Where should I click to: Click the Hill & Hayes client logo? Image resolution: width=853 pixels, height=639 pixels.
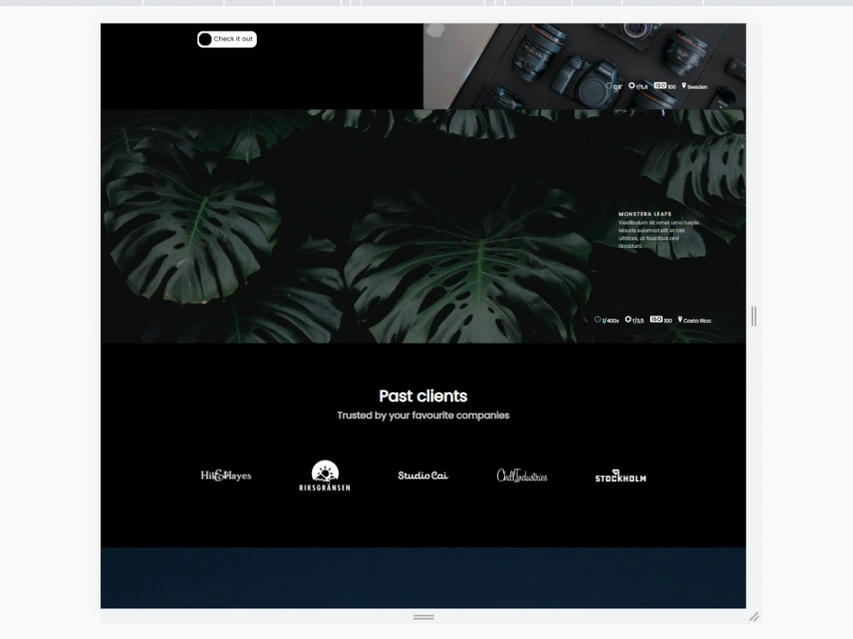point(226,475)
